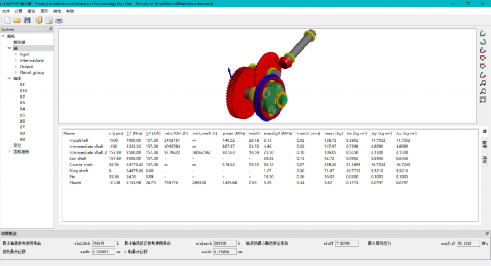Viewport: 491px width, 266px height.
Task: Select 载荷谱 in the system tree
Action: point(19,42)
